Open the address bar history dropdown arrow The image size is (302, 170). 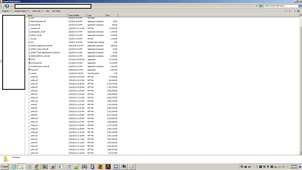click(257, 6)
